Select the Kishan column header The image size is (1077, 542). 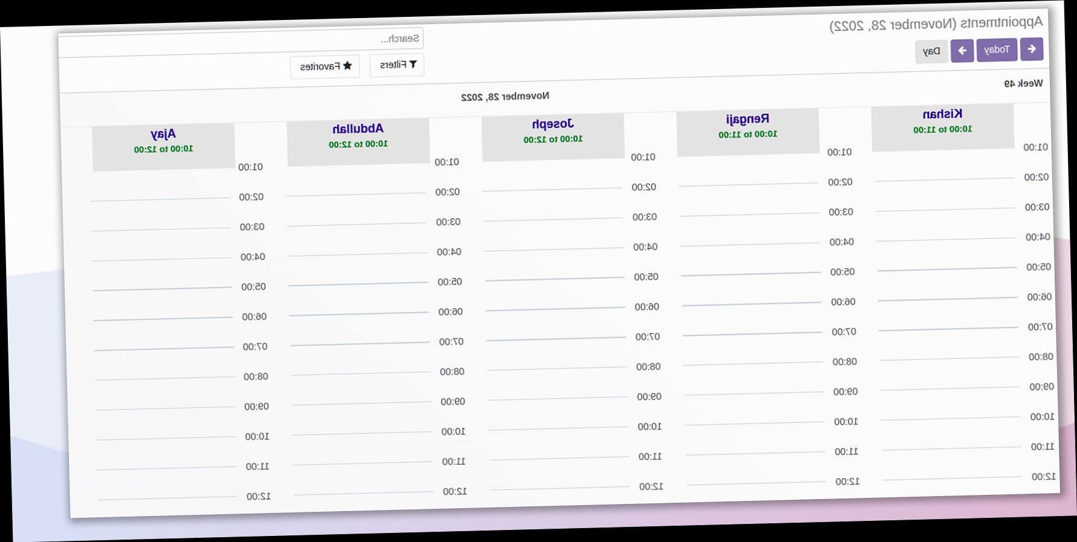(x=942, y=121)
